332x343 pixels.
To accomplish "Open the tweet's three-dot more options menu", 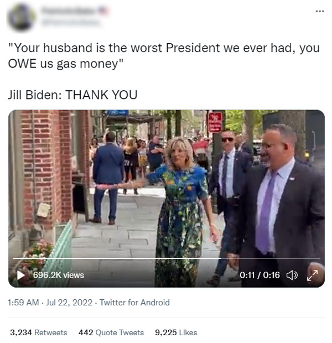I will point(319,12).
